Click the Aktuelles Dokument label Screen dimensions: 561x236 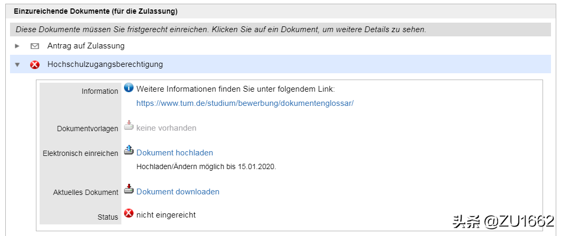[x=85, y=193]
